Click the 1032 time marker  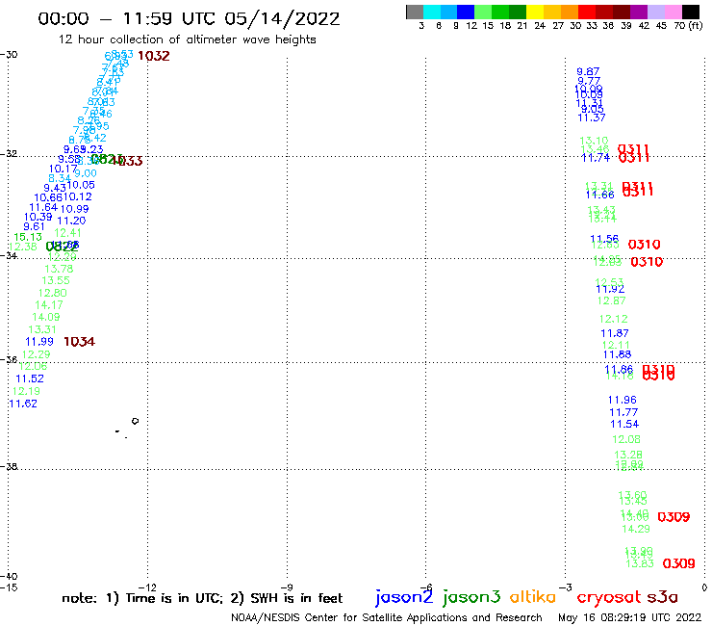point(154,56)
